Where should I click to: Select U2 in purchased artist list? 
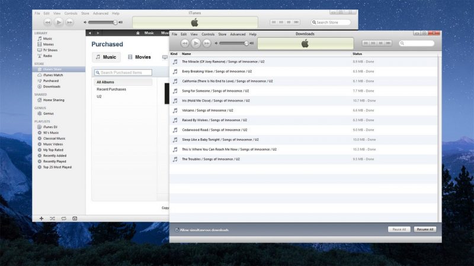(99, 96)
